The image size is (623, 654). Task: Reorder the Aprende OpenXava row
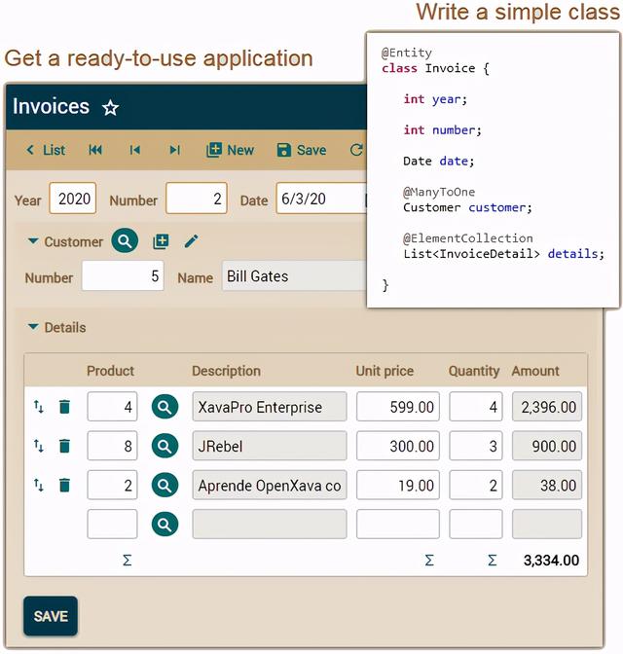point(39,485)
